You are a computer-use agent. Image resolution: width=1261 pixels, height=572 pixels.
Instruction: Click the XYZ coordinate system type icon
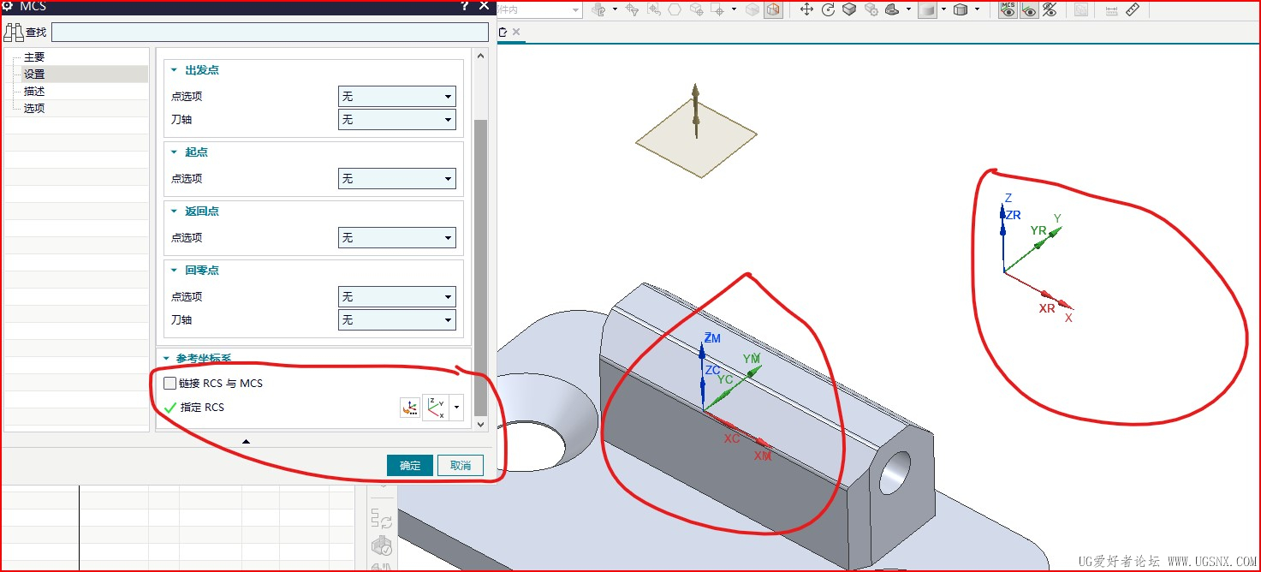tap(436, 408)
